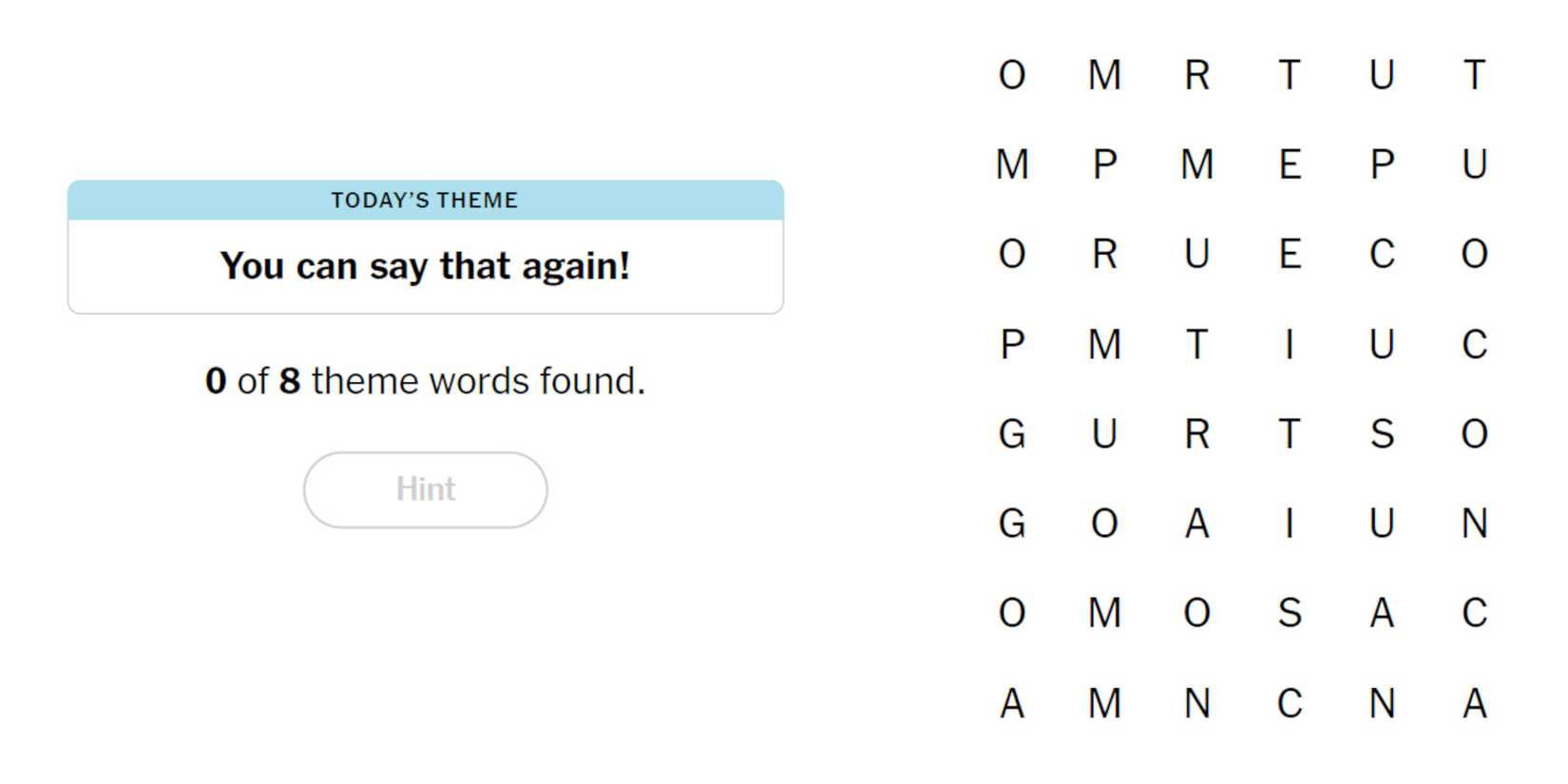Image resolution: width=1568 pixels, height=784 pixels.
Task: Select the TODAY'S THEME header bar
Action: 425,200
